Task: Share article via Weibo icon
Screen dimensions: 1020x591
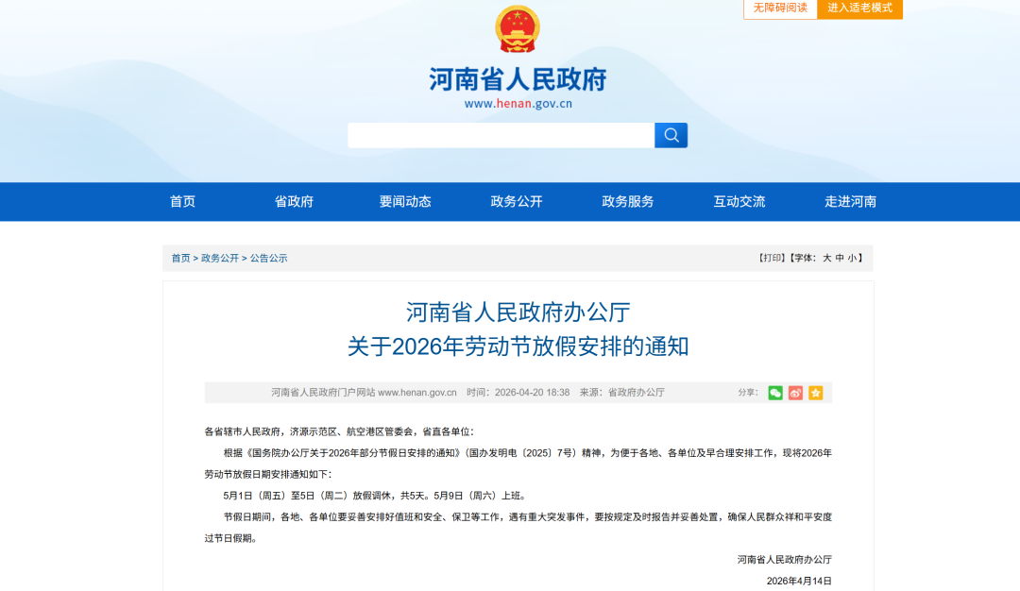Action: coord(795,393)
